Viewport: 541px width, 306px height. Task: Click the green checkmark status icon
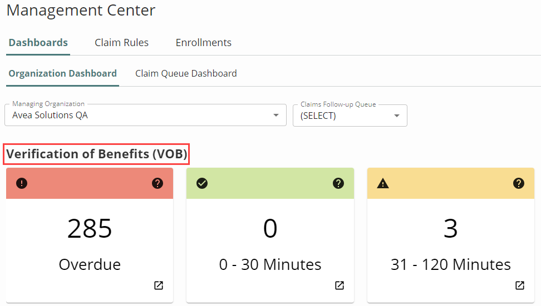point(202,183)
